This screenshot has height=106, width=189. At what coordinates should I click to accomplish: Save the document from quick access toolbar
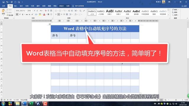click(4, 2)
